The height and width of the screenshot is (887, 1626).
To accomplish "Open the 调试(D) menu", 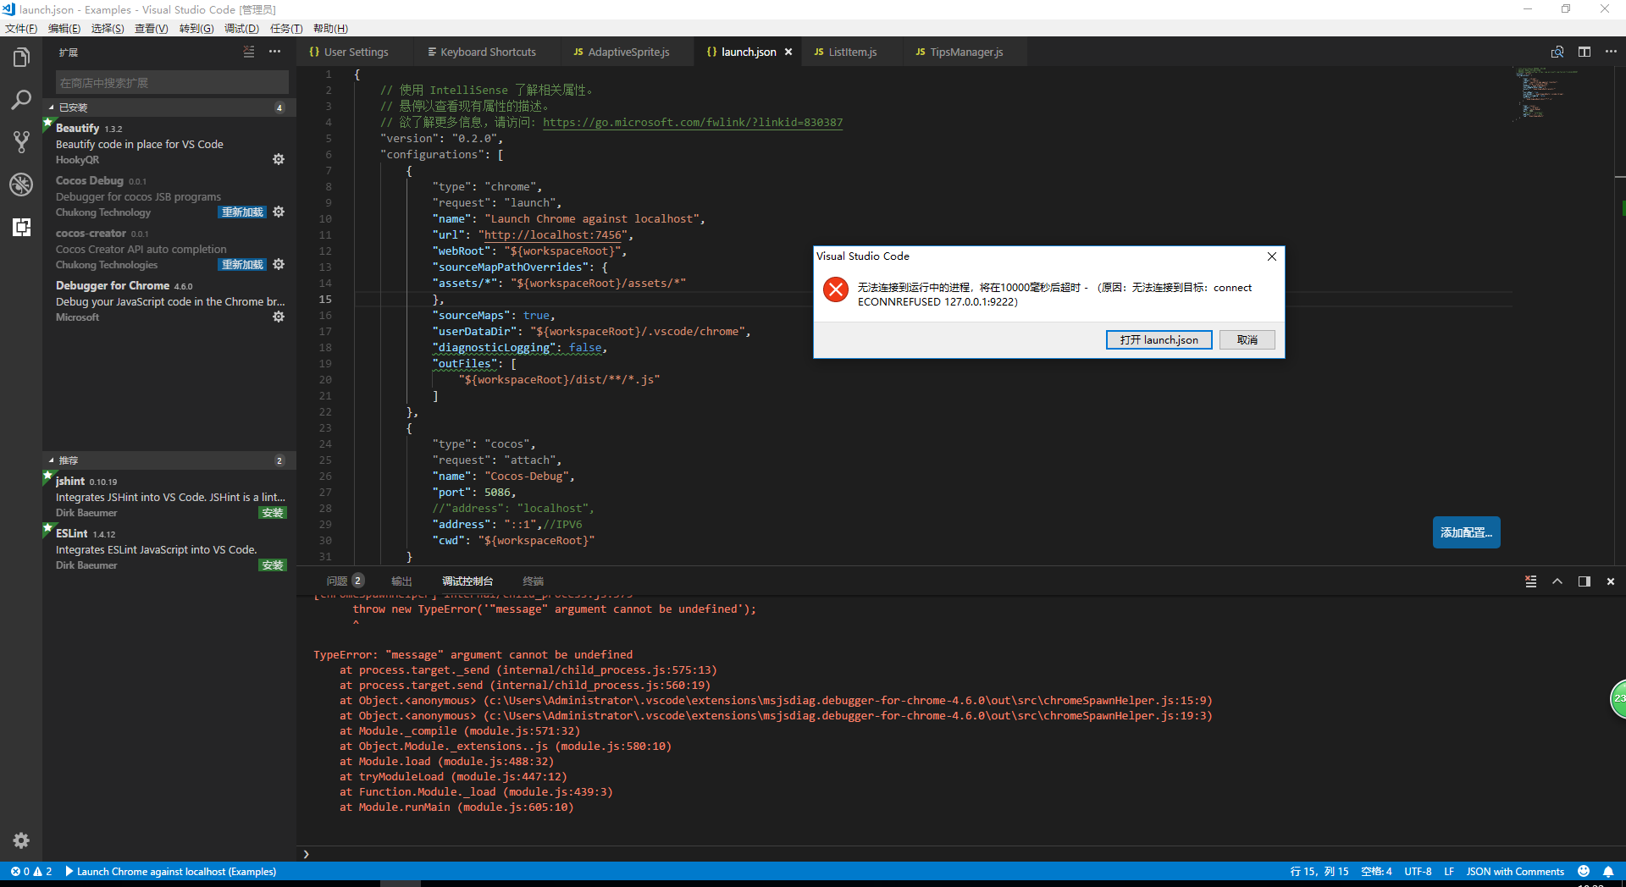I will point(241,29).
